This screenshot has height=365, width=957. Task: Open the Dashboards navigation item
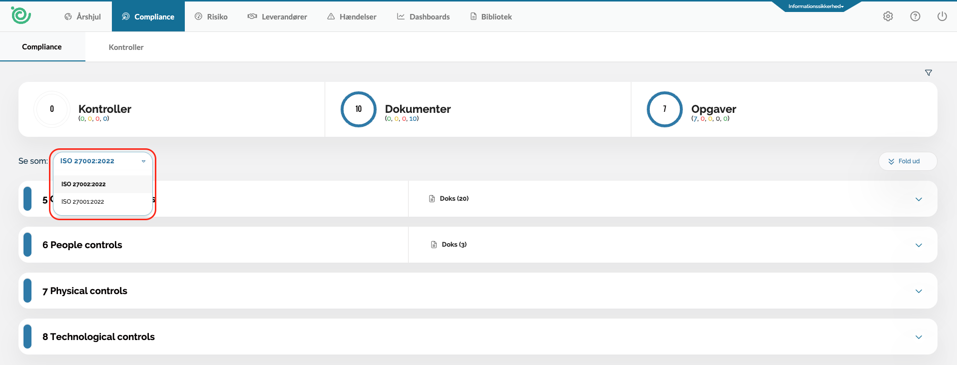tap(423, 16)
